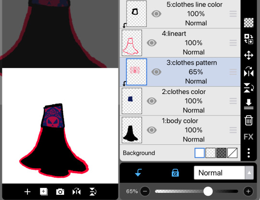Select layer name '2:clothes color'
The image size is (260, 200).
click(x=184, y=92)
